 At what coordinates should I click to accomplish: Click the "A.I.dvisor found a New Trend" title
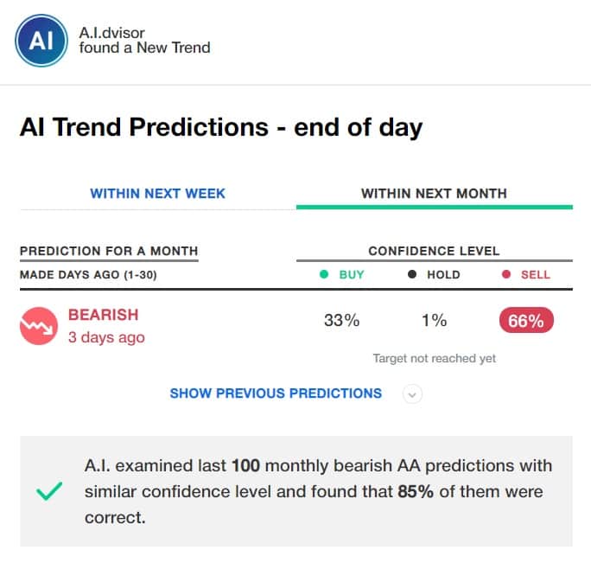[x=144, y=40]
